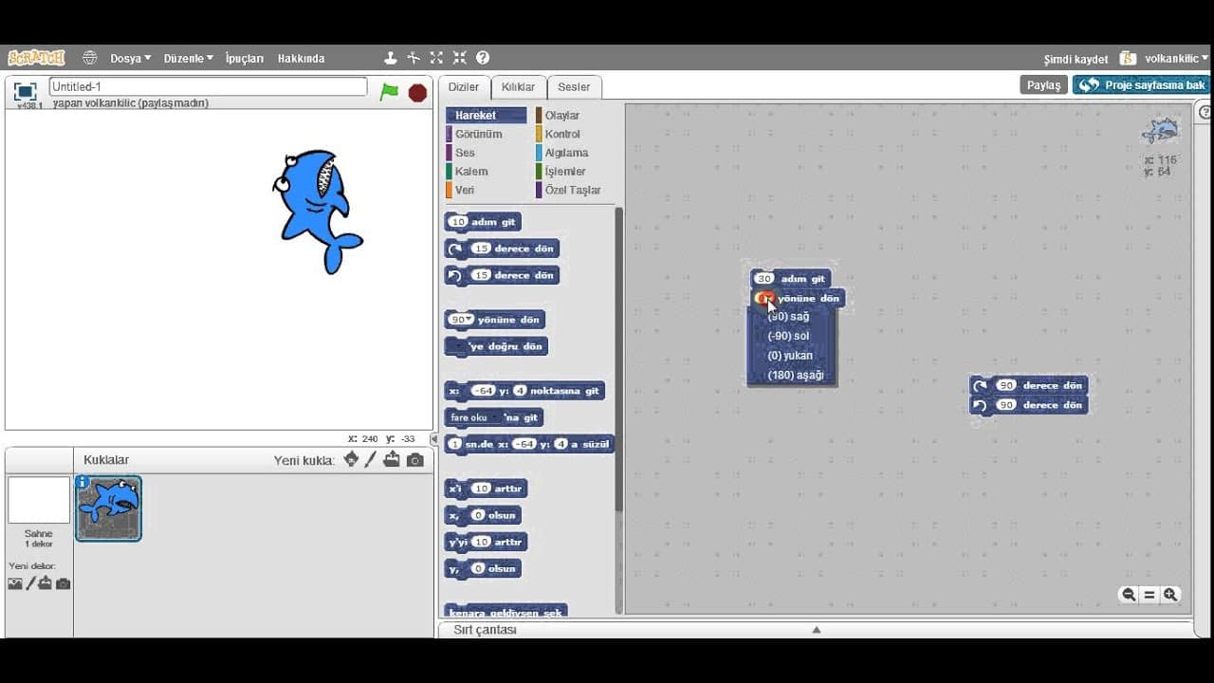Switch to the Kılıklar tab
Screen dimensions: 1214x683
coord(518,87)
